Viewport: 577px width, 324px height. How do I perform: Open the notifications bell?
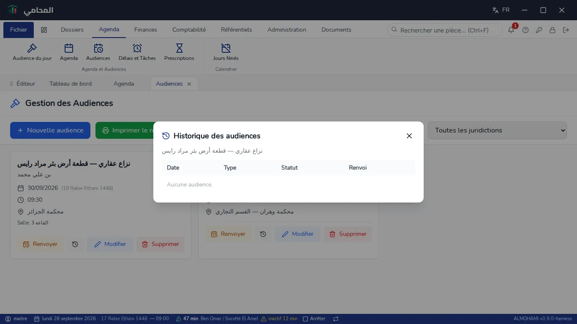tap(511, 30)
